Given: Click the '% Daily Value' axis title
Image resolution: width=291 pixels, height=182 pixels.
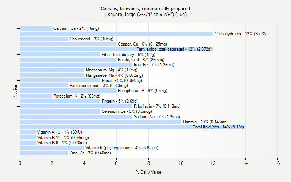Looking at the screenshot, I should [x=148, y=172].
